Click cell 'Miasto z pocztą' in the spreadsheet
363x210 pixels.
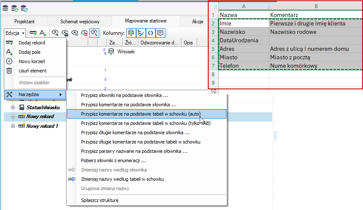[316, 57]
